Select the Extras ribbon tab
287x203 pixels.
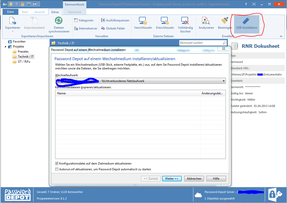click(55, 12)
